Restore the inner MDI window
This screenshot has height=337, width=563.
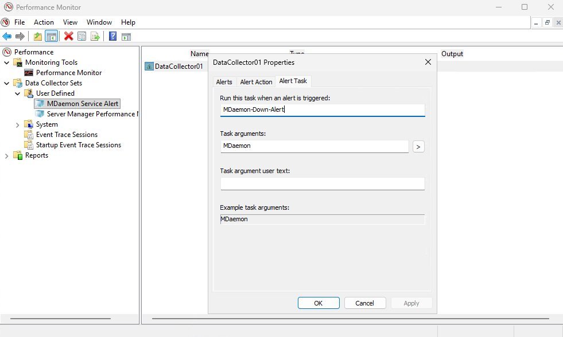tap(547, 22)
